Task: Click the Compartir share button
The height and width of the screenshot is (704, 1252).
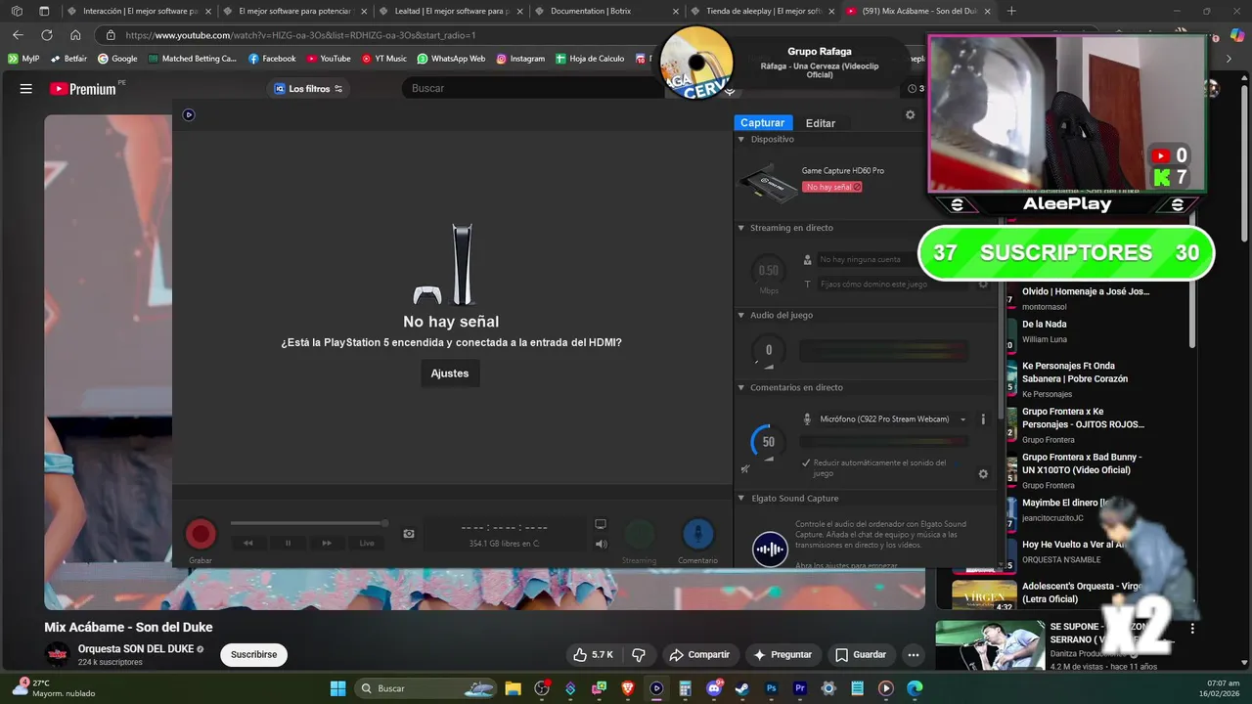Action: click(699, 654)
